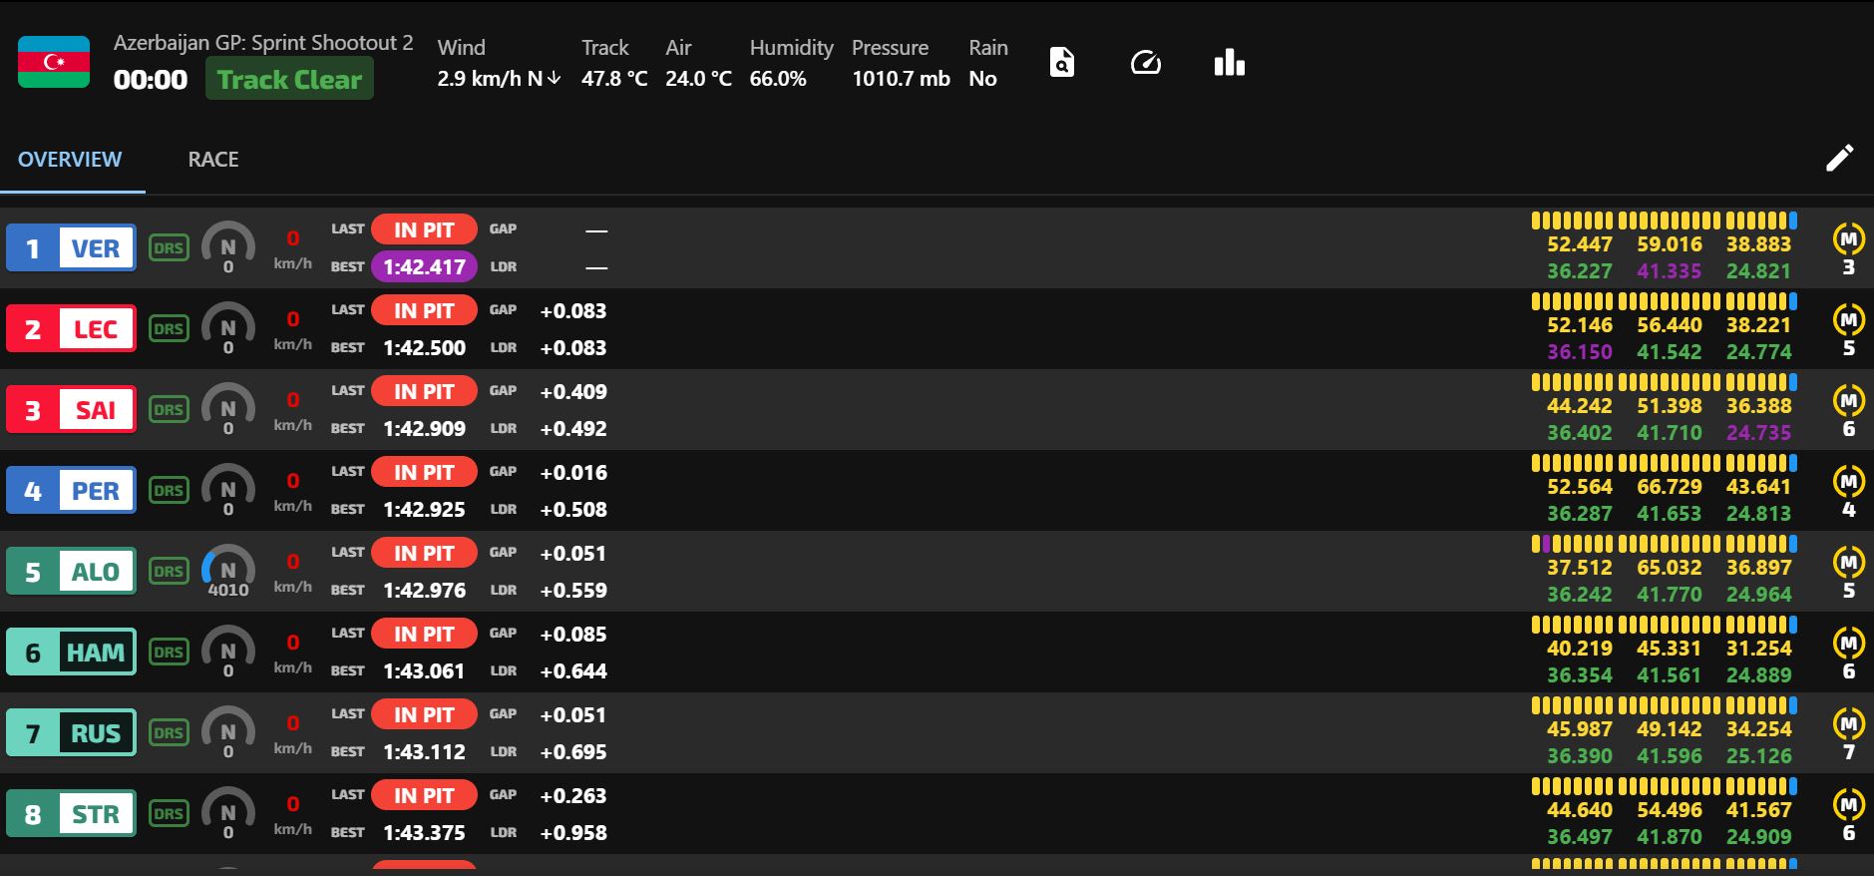
Task: Select driver tag 5 ALO
Action: pos(71,572)
